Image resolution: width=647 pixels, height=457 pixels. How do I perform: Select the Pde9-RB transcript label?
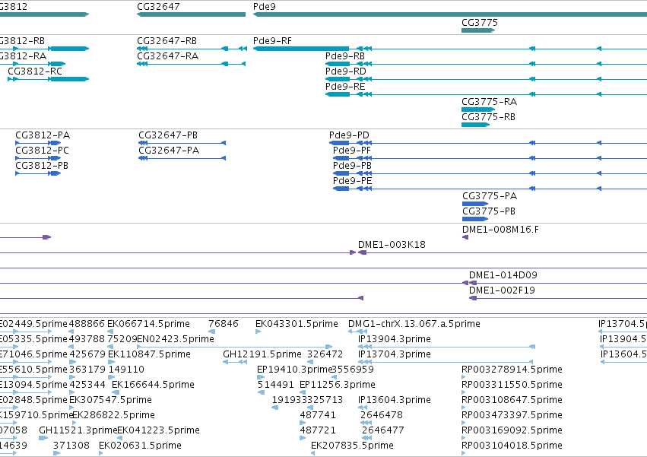(345, 56)
